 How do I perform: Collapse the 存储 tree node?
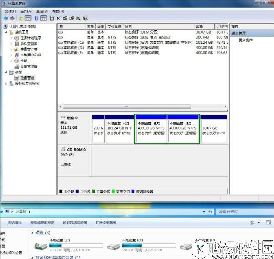6,72
